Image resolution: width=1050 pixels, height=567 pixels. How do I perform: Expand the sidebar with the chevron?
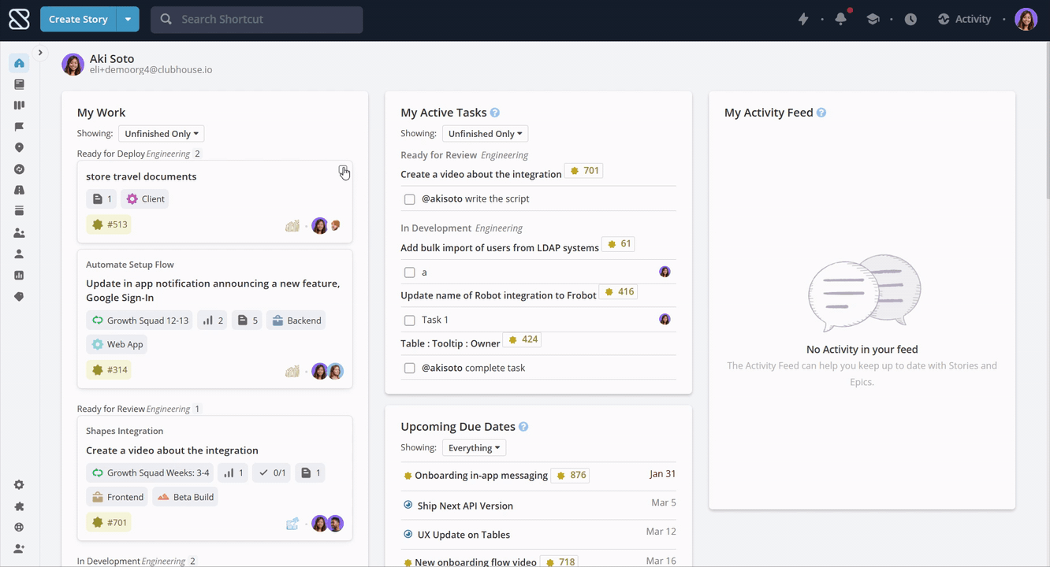tap(40, 53)
